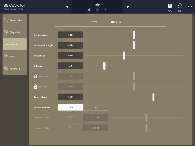Click the Breath Noise 0.40 value field

click(x=70, y=56)
